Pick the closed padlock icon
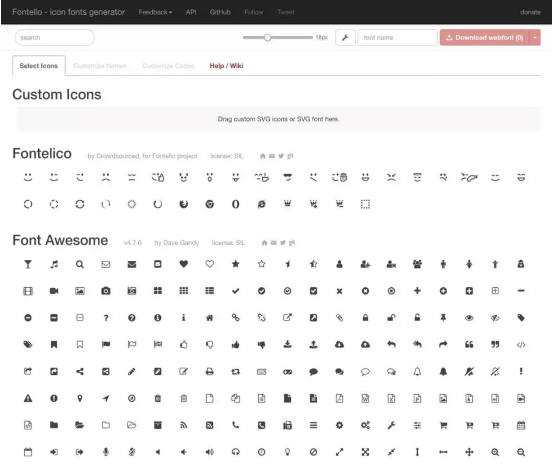This screenshot has width=552, height=470. [365, 318]
